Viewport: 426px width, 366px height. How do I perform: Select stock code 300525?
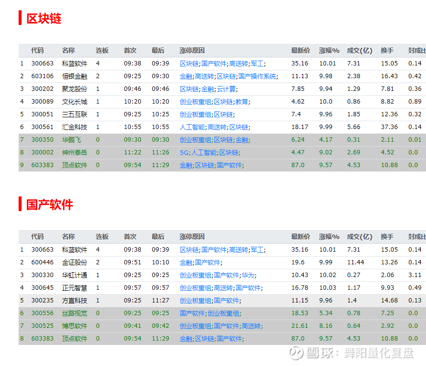coord(43,326)
